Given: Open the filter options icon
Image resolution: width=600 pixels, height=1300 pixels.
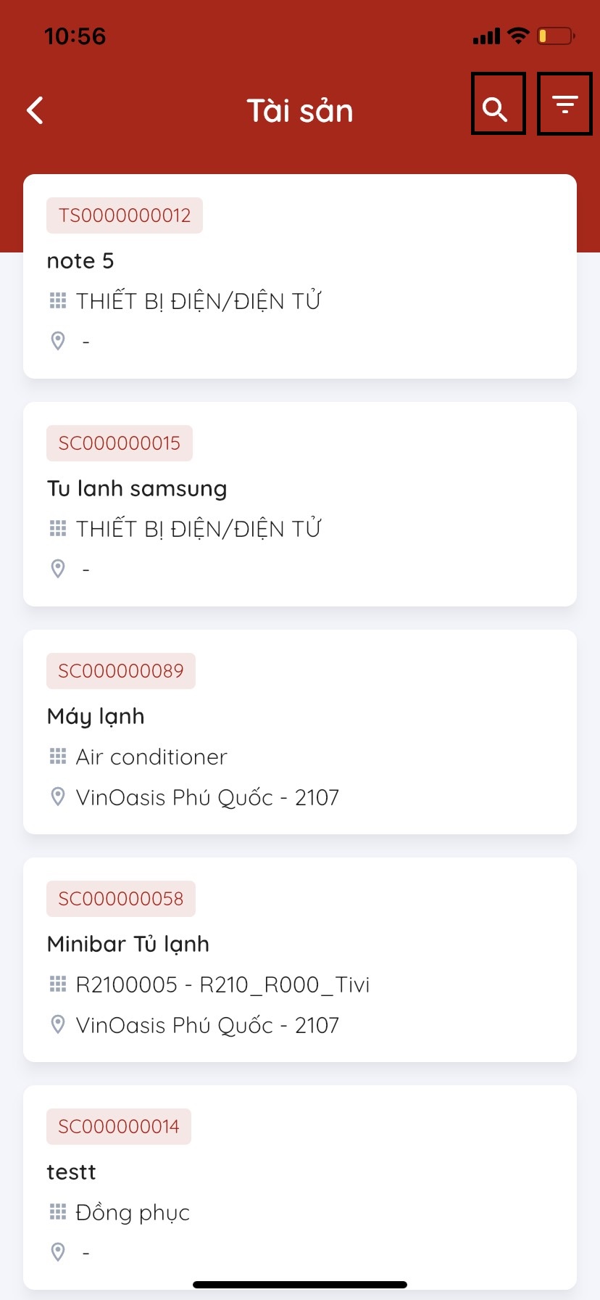Looking at the screenshot, I should coord(564,104).
